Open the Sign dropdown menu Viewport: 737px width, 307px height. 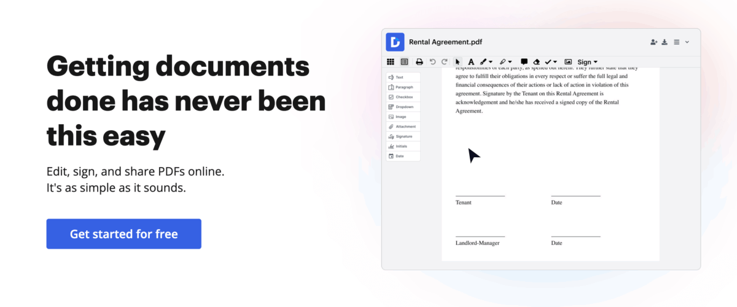pos(587,62)
